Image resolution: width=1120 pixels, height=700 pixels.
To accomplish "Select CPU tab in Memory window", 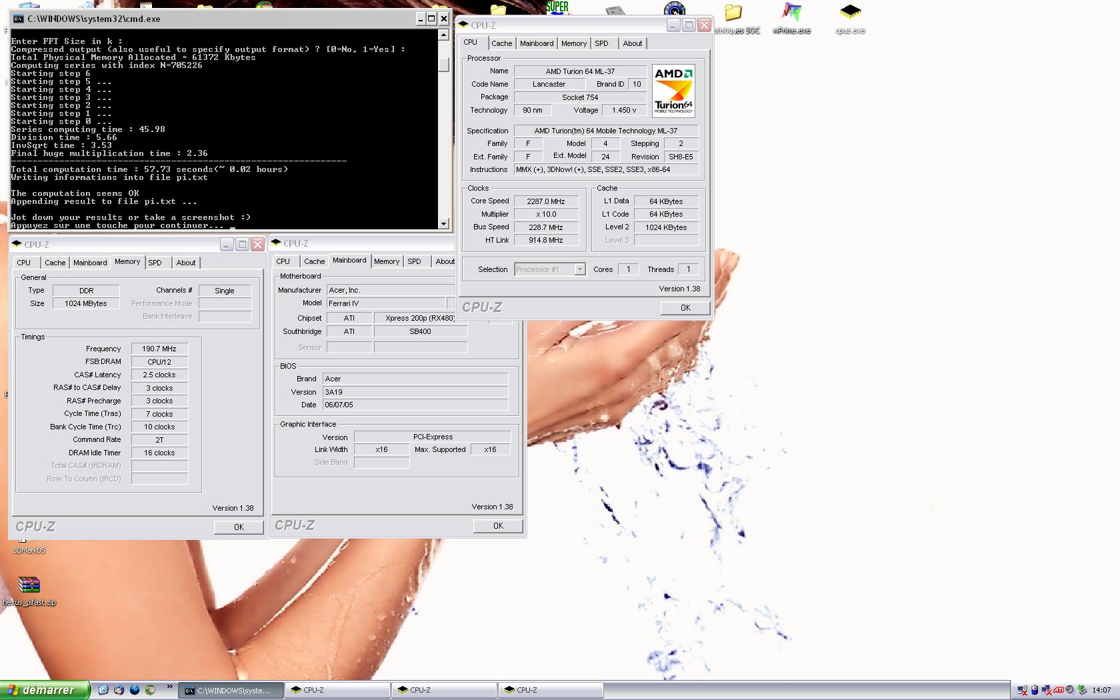I will tap(24, 263).
